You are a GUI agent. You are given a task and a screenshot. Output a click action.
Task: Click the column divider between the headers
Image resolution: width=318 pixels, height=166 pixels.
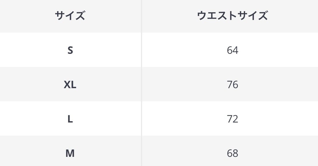[142, 16]
